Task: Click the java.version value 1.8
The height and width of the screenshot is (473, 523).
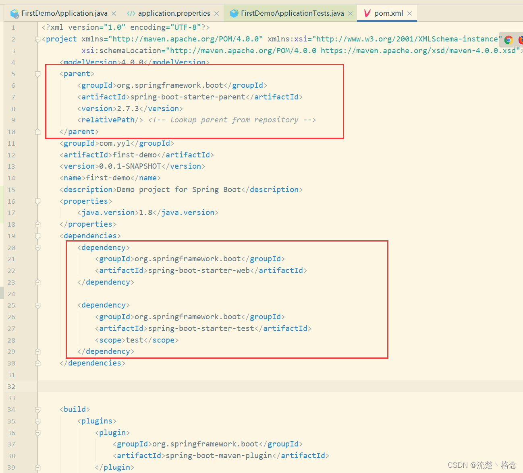Action: click(146, 213)
